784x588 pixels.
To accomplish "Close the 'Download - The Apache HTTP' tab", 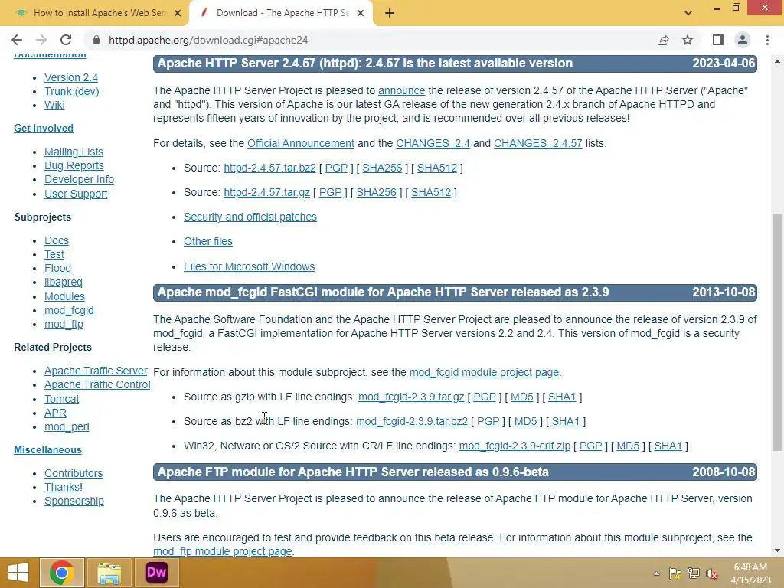I will [x=361, y=13].
